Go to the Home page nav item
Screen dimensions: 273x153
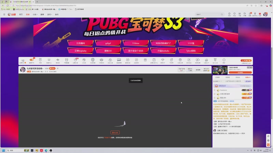coord(21,14)
